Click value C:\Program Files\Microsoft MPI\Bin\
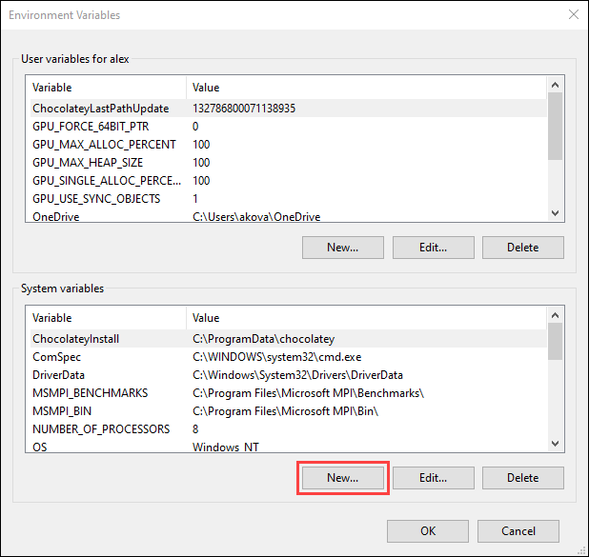 [286, 411]
